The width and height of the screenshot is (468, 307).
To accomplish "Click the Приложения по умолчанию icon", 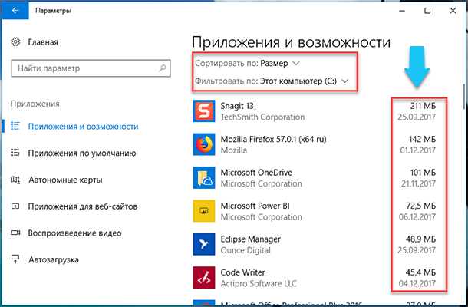I will point(15,153).
